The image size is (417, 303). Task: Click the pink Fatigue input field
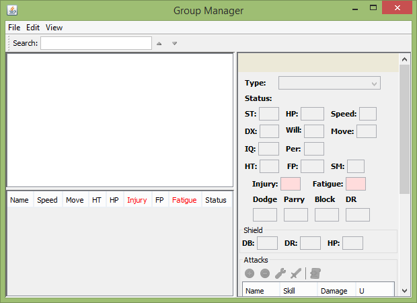pyautogui.click(x=356, y=184)
